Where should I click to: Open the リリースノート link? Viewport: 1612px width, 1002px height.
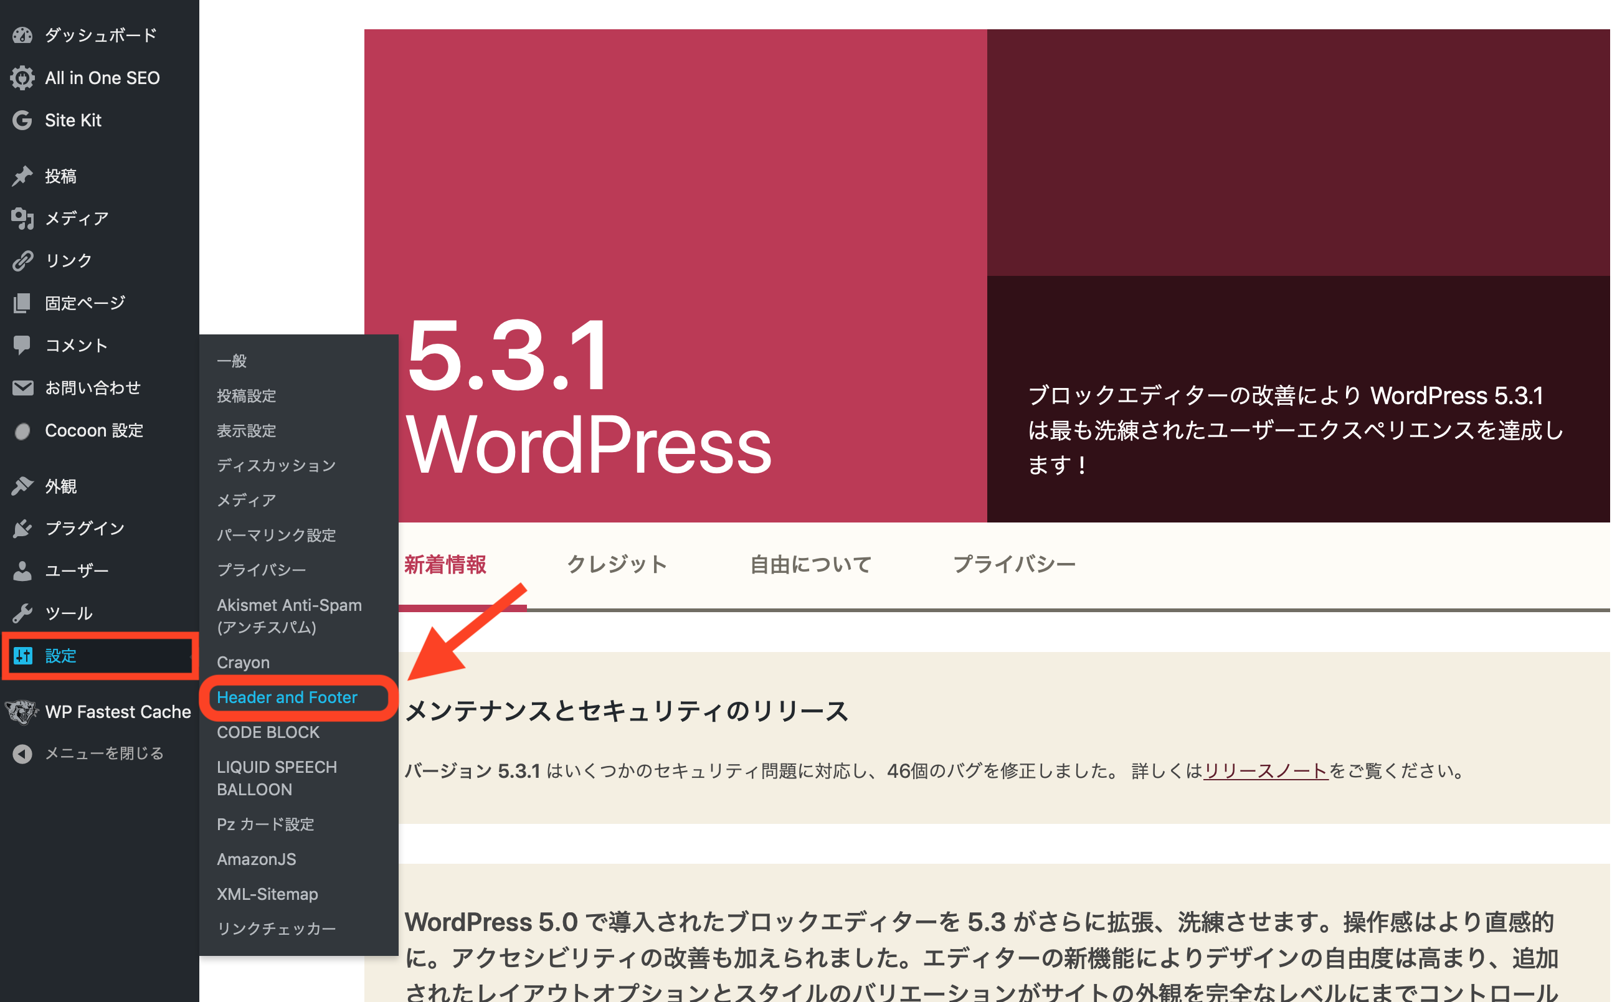pyautogui.click(x=1266, y=772)
